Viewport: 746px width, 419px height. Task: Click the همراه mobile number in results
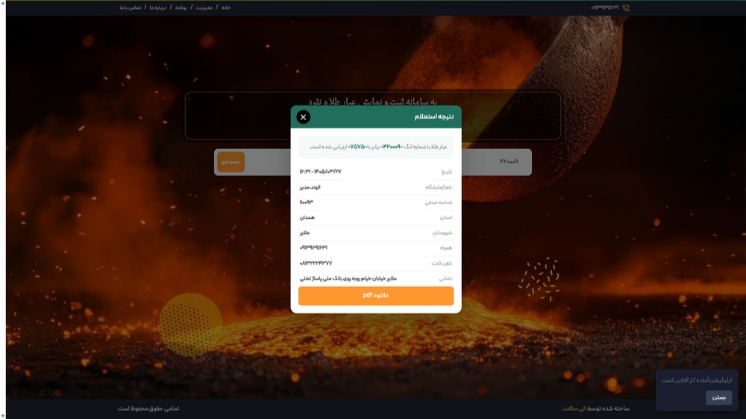(313, 248)
